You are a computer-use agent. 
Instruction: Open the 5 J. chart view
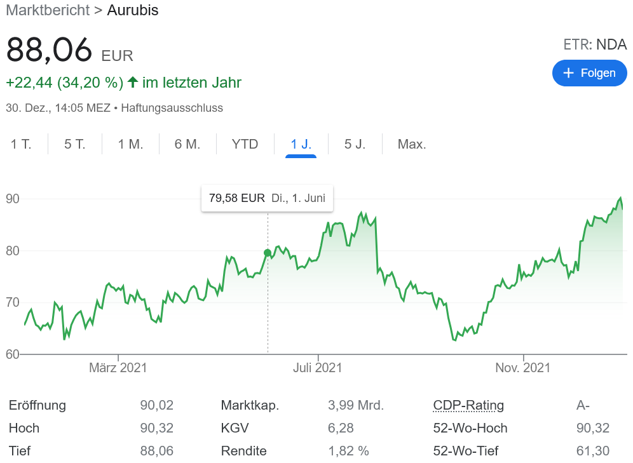pos(355,144)
